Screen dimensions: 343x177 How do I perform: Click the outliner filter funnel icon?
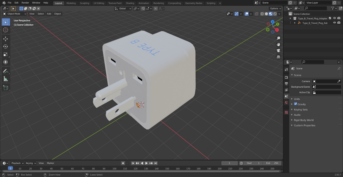tap(333, 8)
